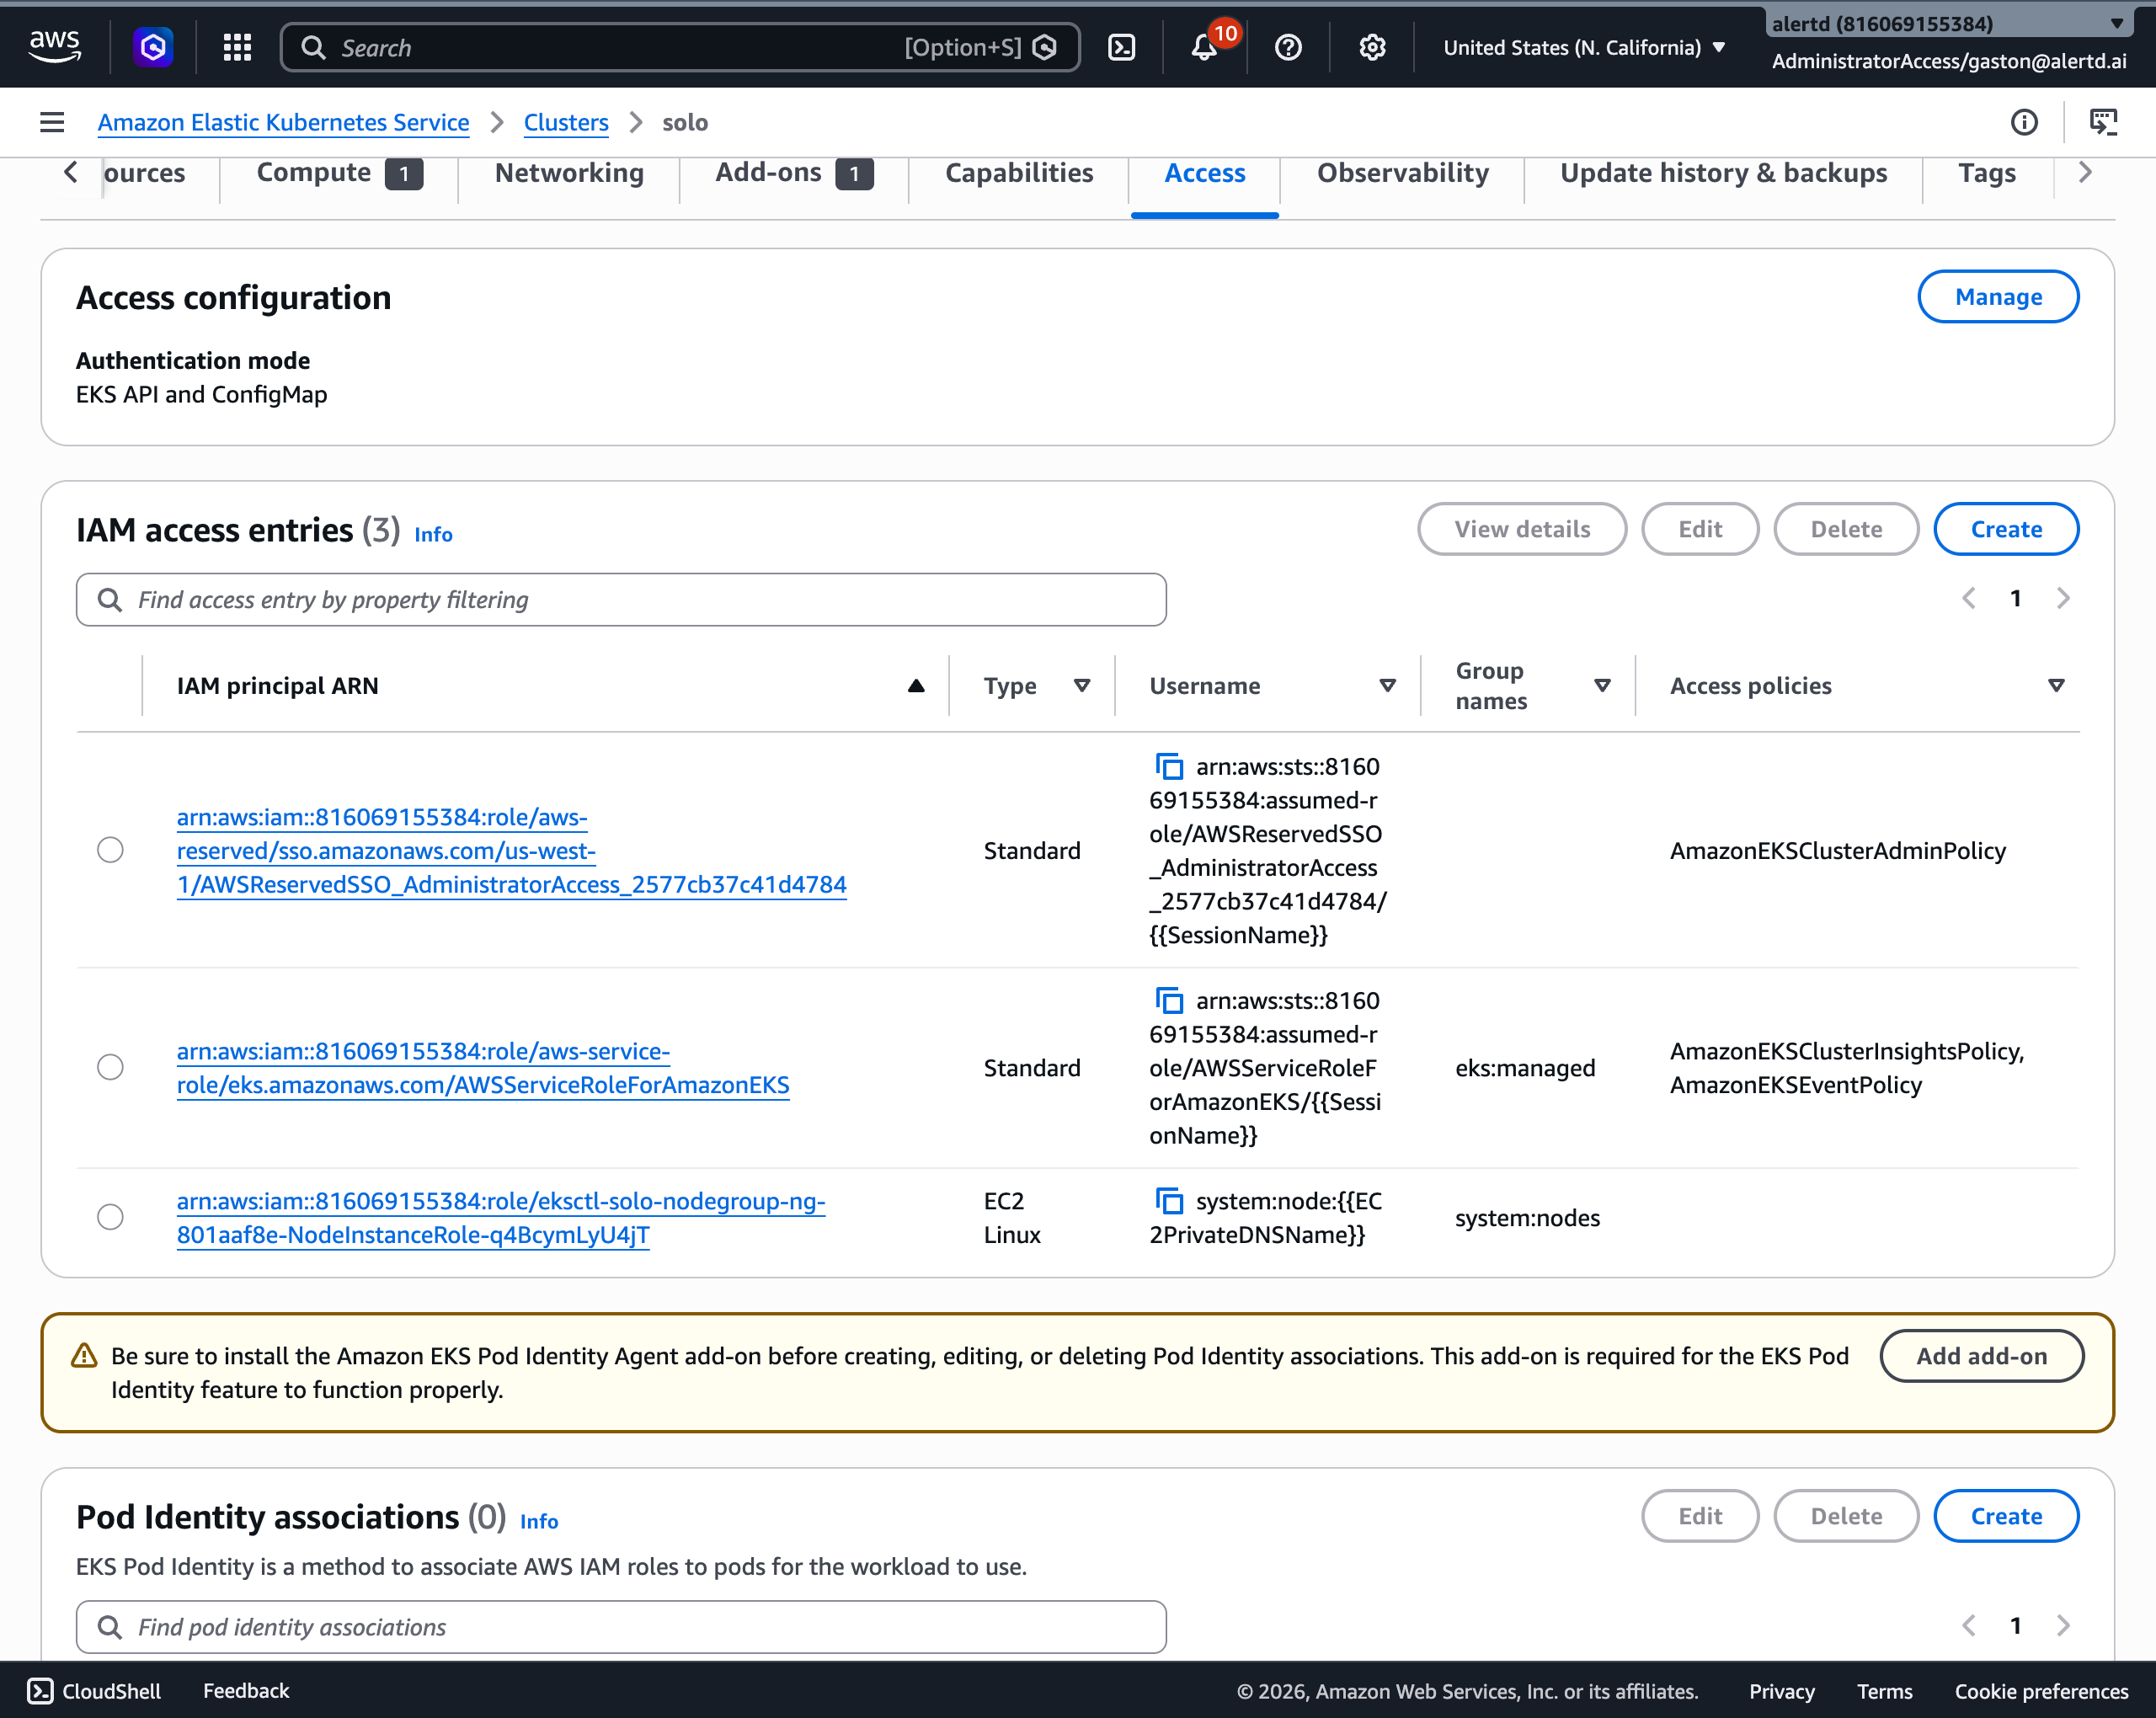Open the alertd account menu dropdown
This screenshot has height=1718, width=2156.
pyautogui.click(x=1948, y=23)
